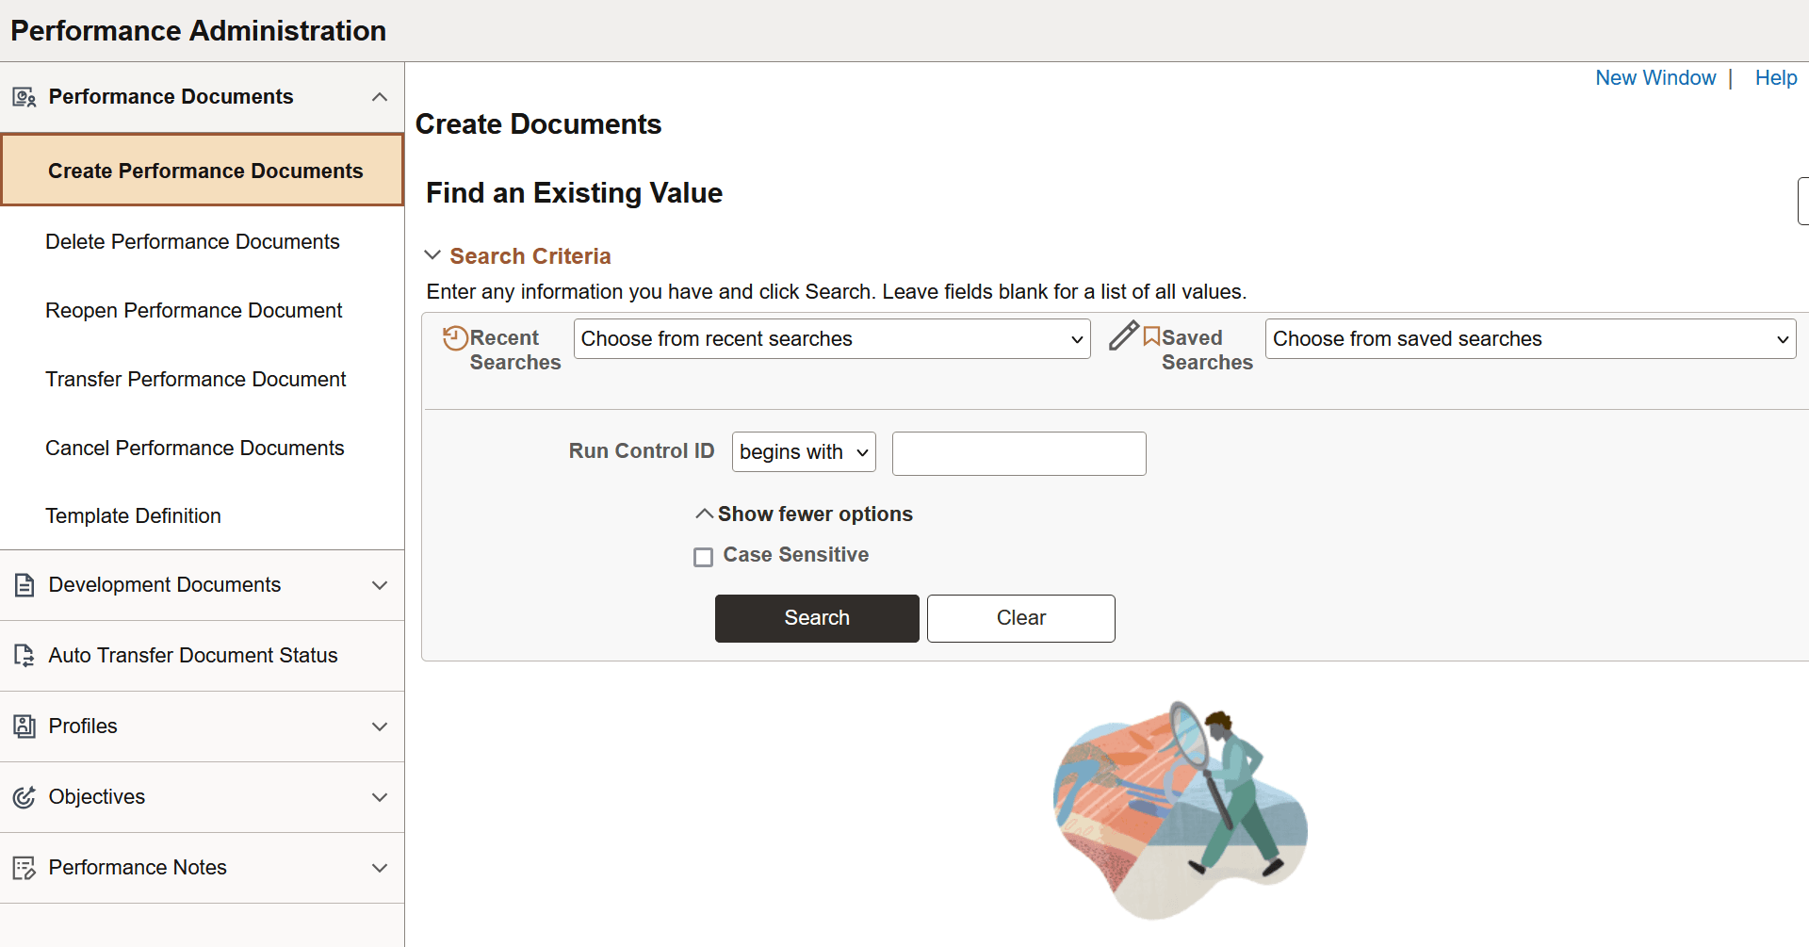The width and height of the screenshot is (1809, 947).
Task: Click the Run Control ID text field
Action: (x=1019, y=454)
